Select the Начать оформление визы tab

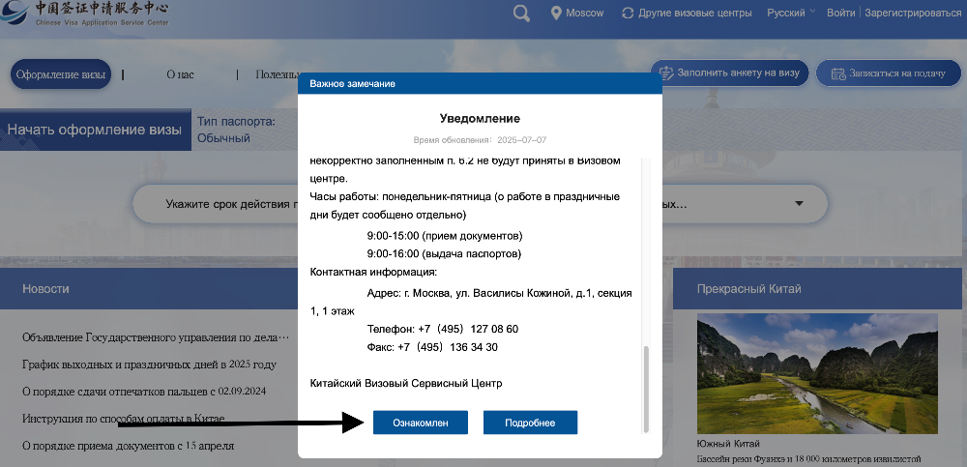click(x=94, y=131)
